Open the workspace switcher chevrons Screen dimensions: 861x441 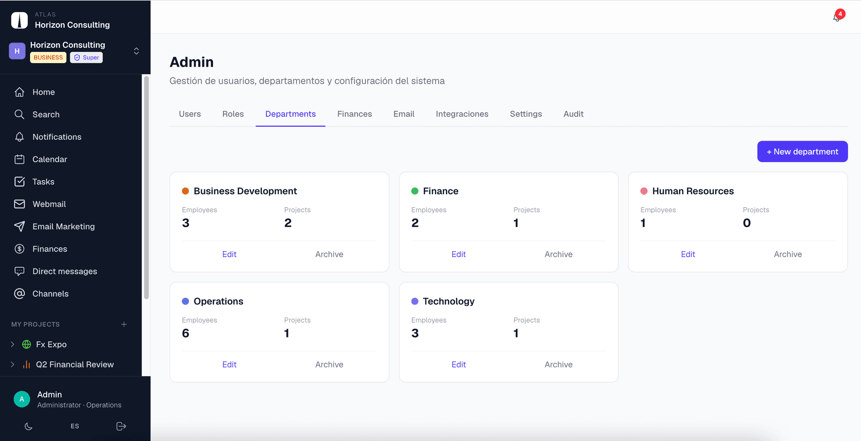[x=136, y=51]
